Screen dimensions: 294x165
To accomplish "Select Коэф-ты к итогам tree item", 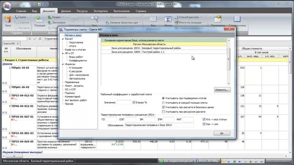I will click(x=75, y=50).
